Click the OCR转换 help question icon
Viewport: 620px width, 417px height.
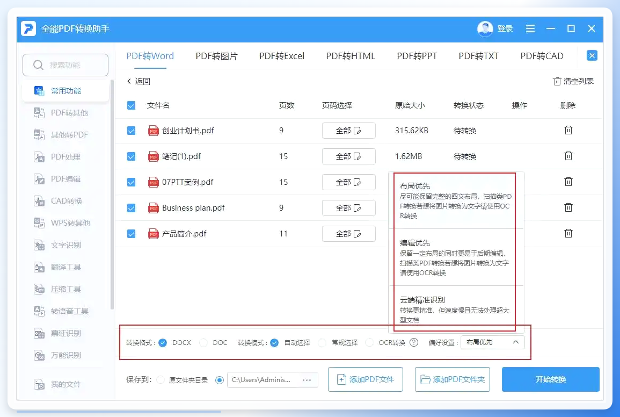pos(413,342)
